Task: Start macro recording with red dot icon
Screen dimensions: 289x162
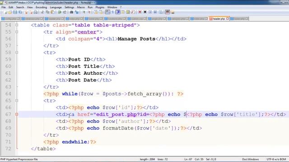Action: pos(140,12)
